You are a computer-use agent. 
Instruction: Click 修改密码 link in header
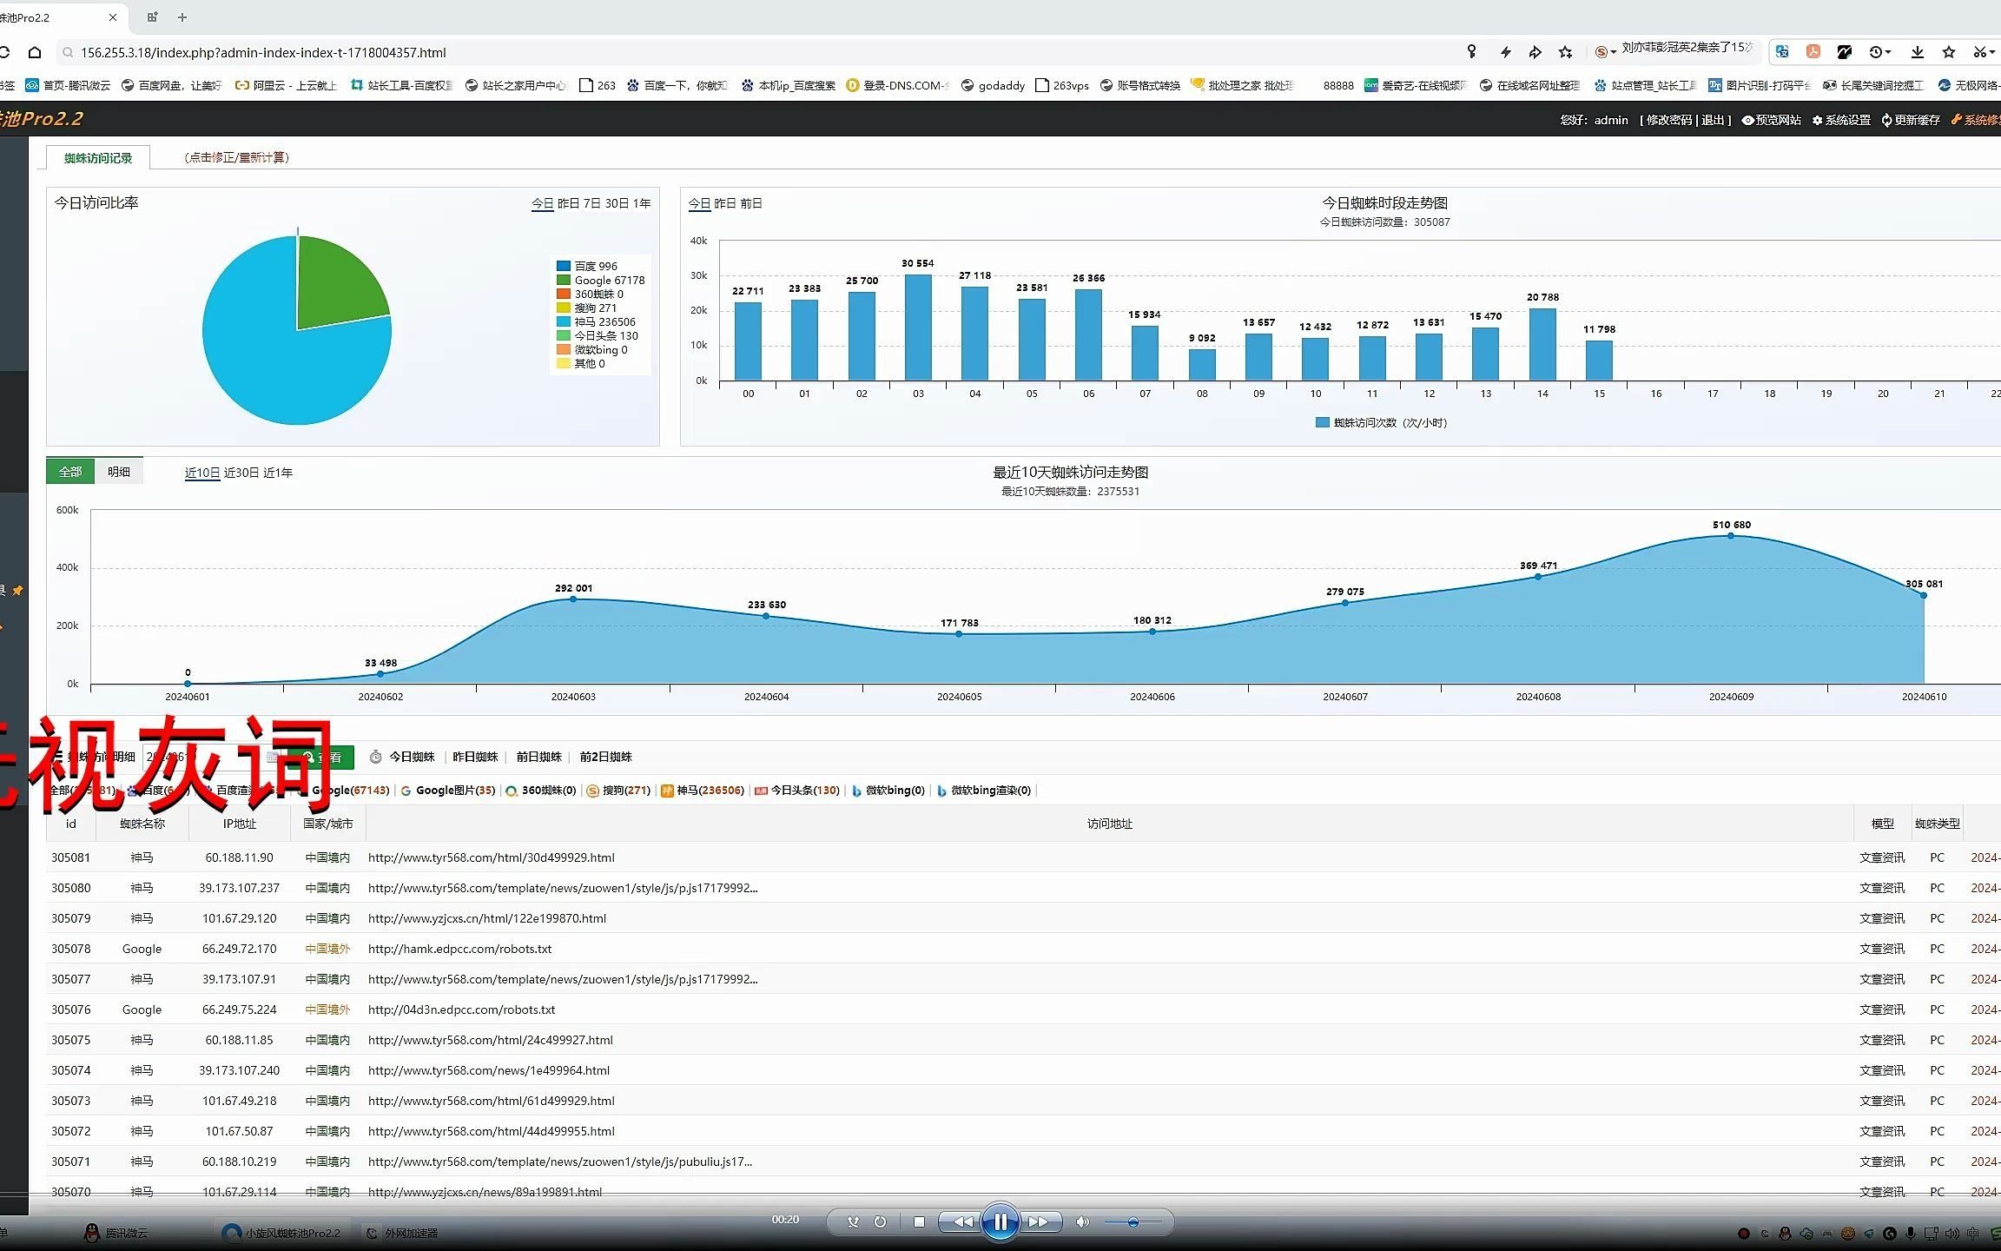[x=1668, y=120]
